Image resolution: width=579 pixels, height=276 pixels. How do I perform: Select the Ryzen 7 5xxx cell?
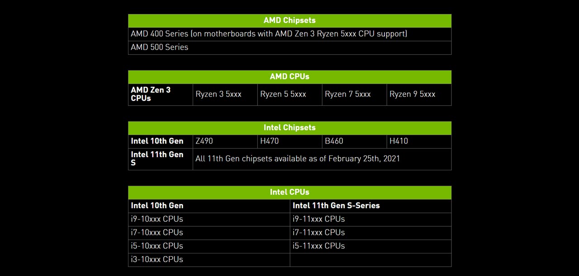pos(348,94)
